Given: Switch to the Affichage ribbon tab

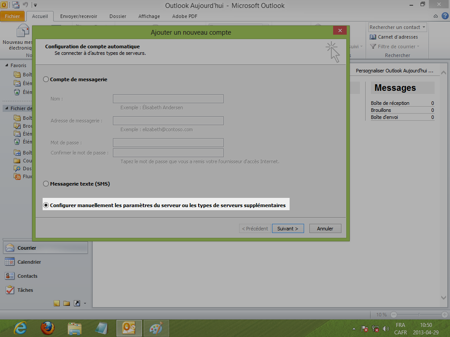Looking at the screenshot, I should (149, 16).
